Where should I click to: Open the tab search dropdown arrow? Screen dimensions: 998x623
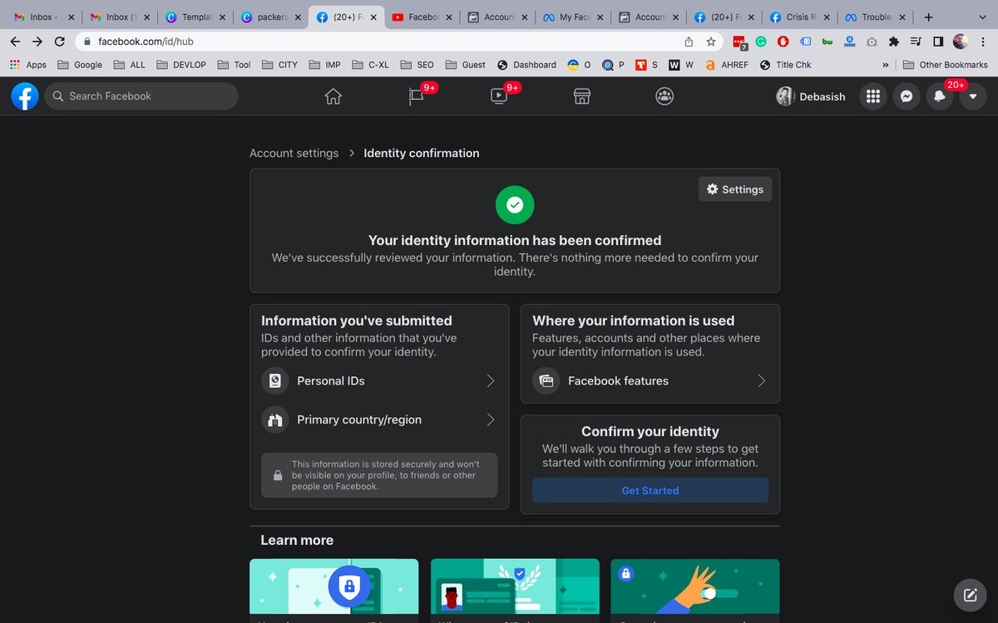982,17
